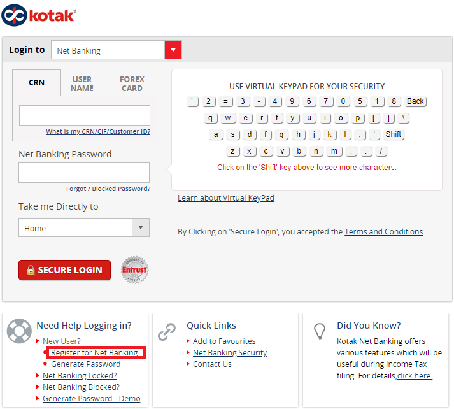Tap the apostrophe key on virtual keypad
The image size is (454, 409).
(374, 134)
